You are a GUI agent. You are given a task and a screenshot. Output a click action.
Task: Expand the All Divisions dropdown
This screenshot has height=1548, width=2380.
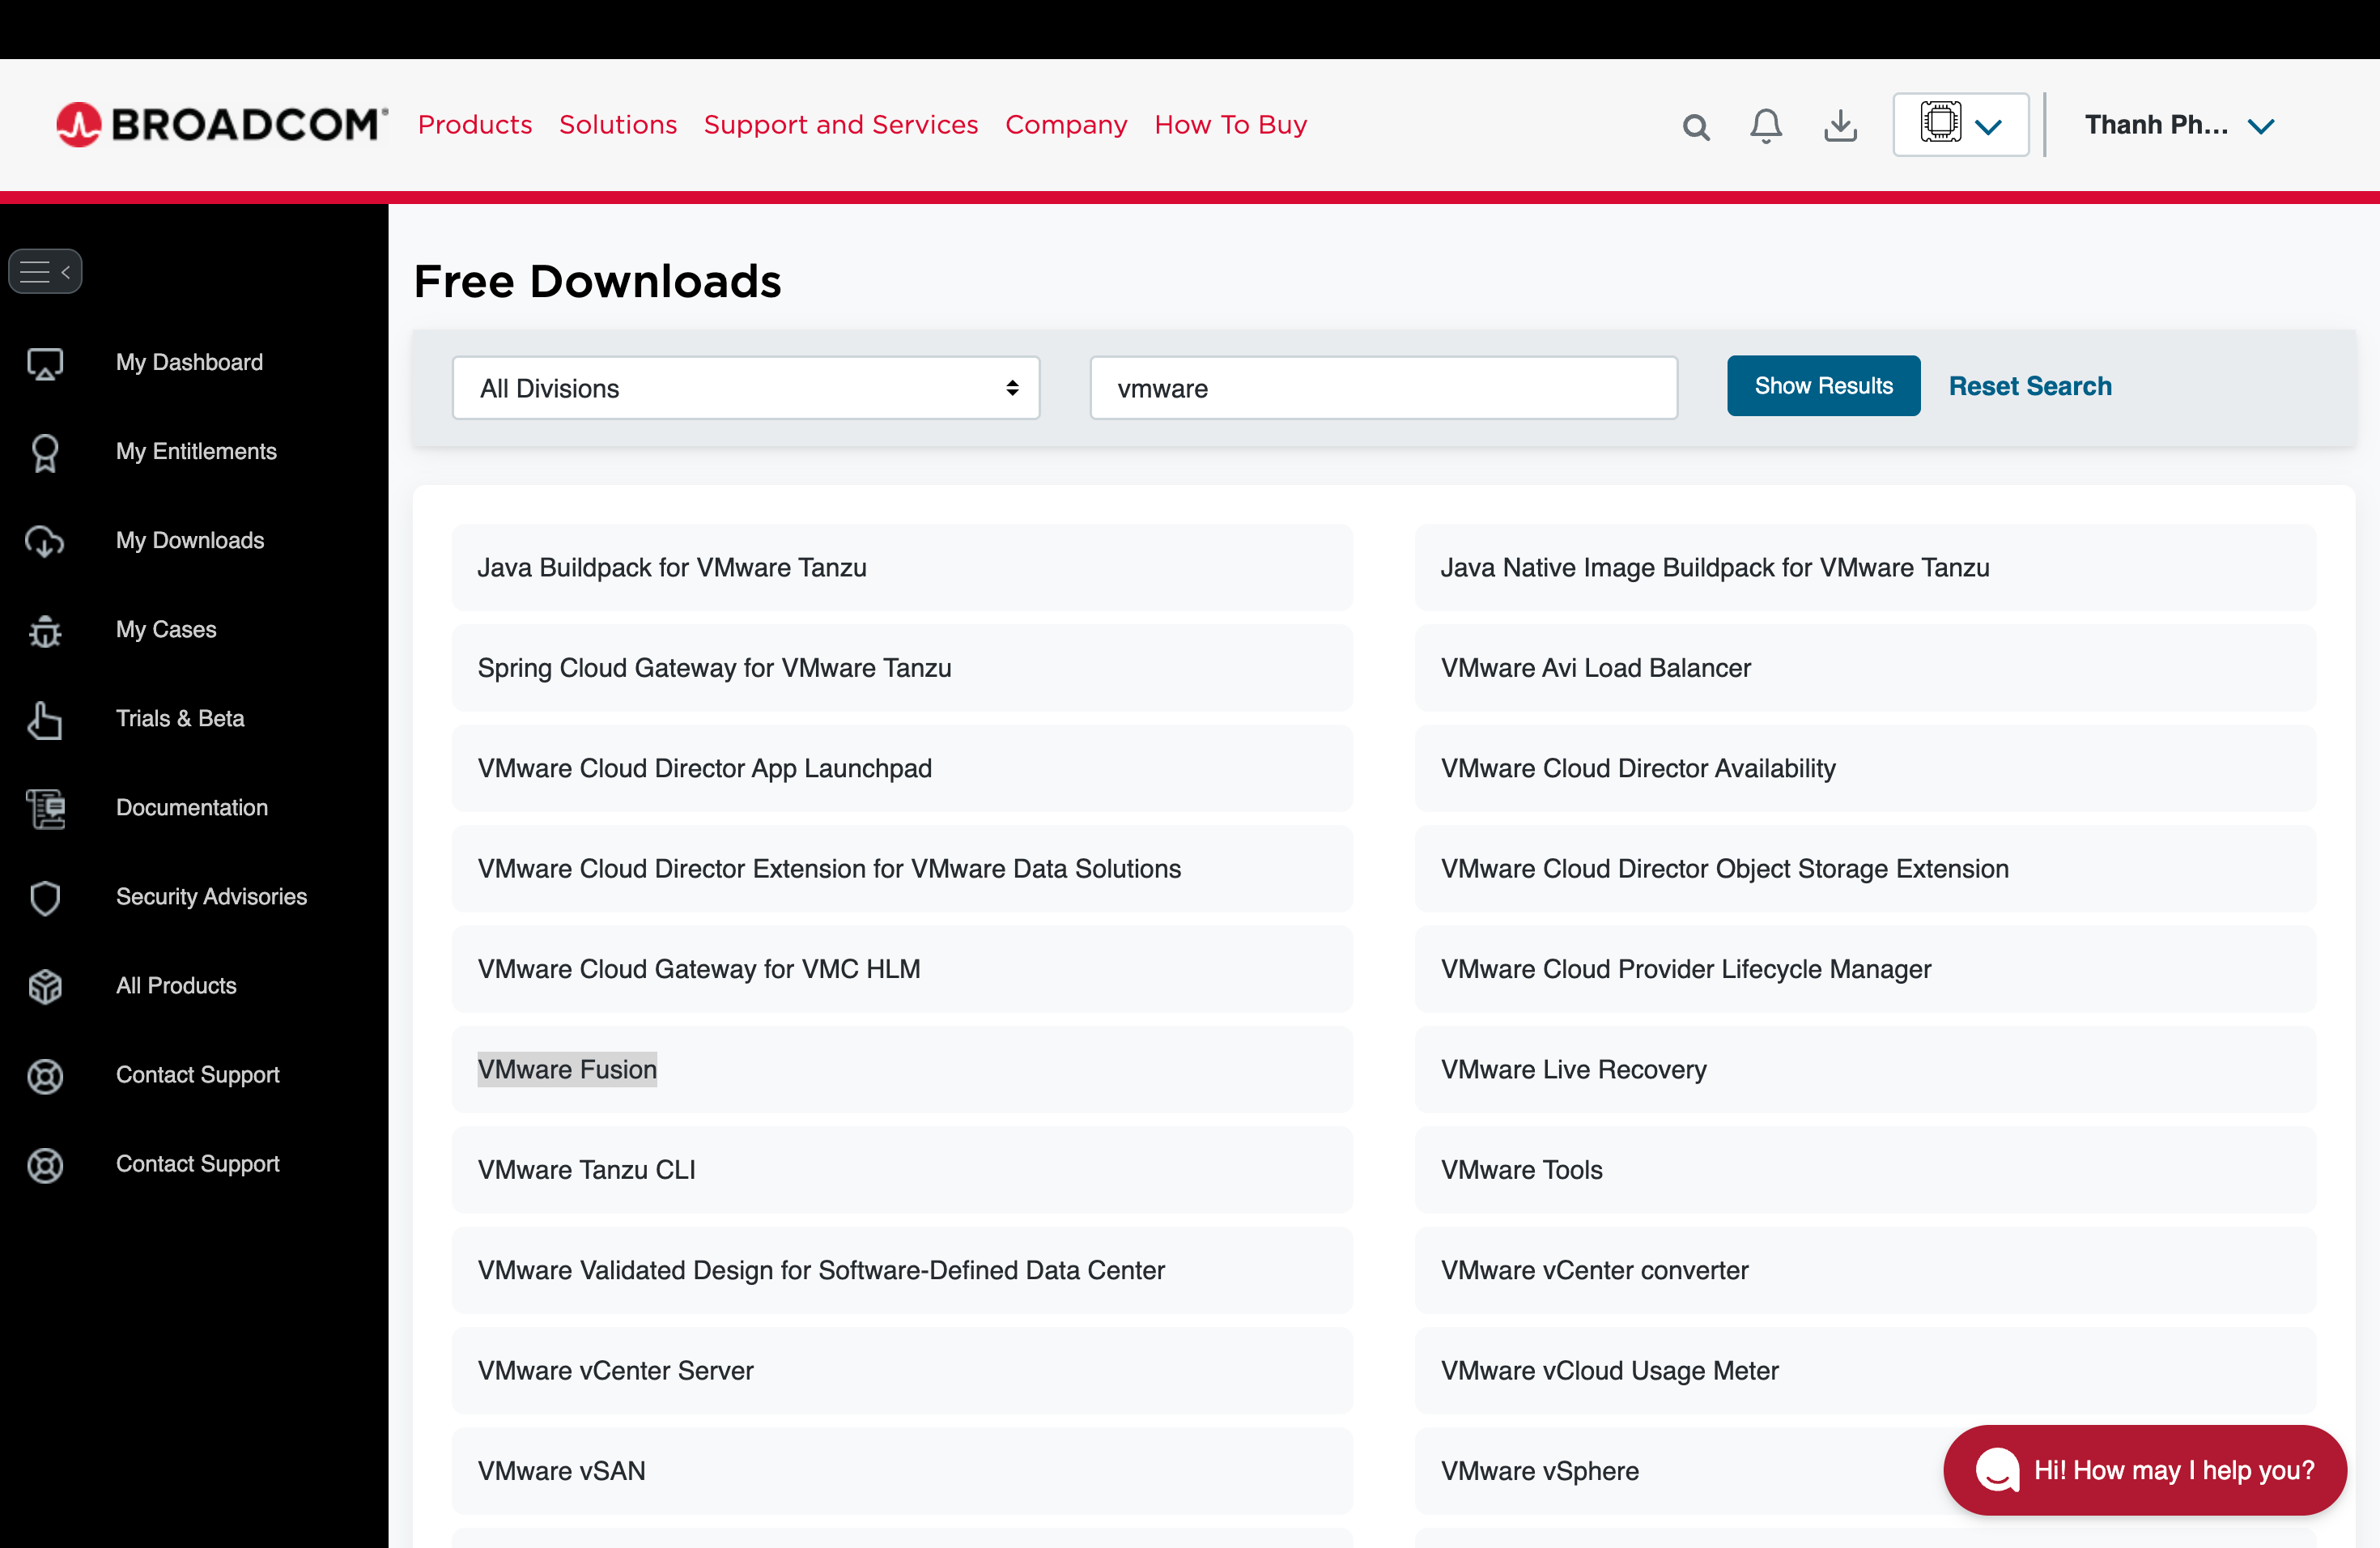coord(746,388)
